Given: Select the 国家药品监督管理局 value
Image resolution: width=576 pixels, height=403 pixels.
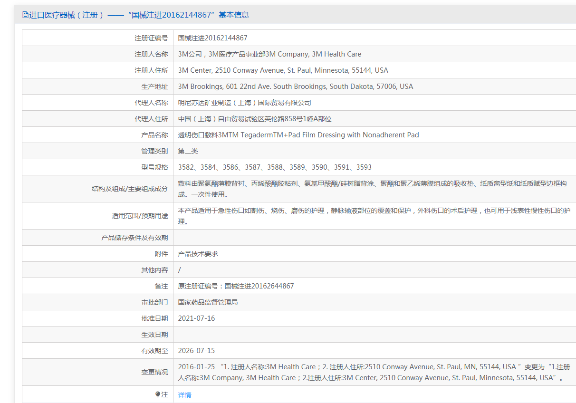Looking at the screenshot, I should coord(208,302).
